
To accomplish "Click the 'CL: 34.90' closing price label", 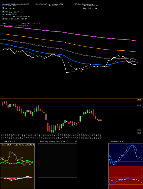I will (x=53, y=5).
